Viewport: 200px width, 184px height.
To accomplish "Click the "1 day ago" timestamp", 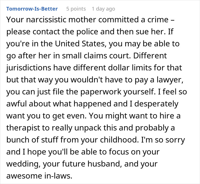I will 103,9.
